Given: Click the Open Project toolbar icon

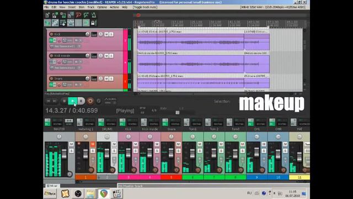Looking at the screenshot, I should 55,15.
